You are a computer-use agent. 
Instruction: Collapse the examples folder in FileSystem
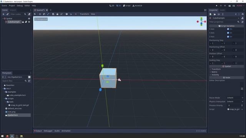pos(4,92)
